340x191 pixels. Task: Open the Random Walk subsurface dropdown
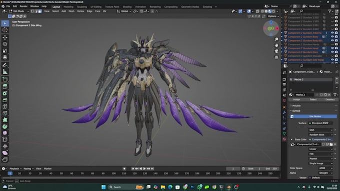[x=320, y=135]
